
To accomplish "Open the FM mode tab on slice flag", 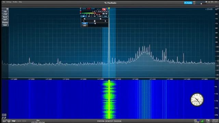I will (94, 16).
